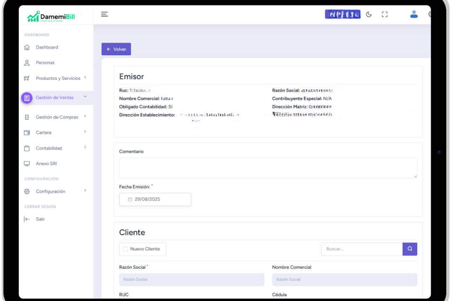Expand Gestión de Compras submenu
452x301 pixels.
coord(85,117)
